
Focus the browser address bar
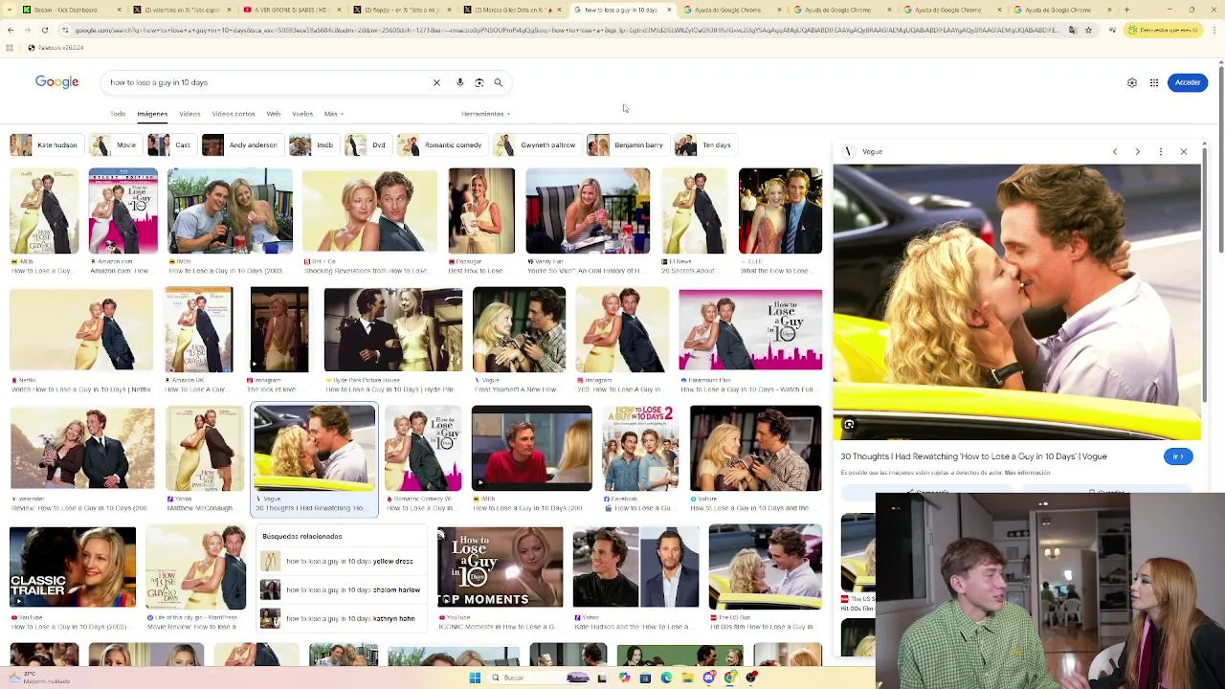(x=565, y=30)
